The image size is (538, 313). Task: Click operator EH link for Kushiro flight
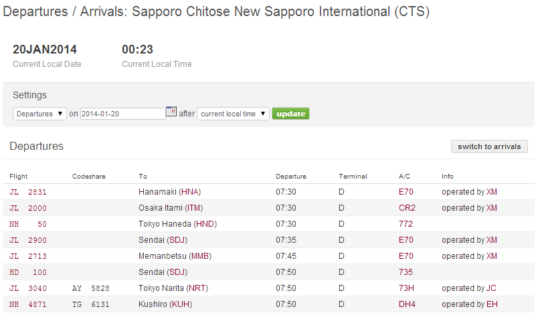[x=491, y=304]
